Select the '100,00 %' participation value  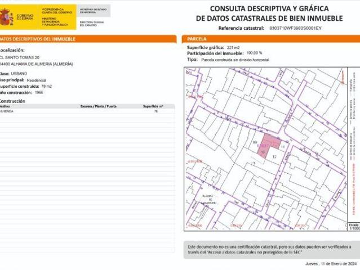click(254, 53)
